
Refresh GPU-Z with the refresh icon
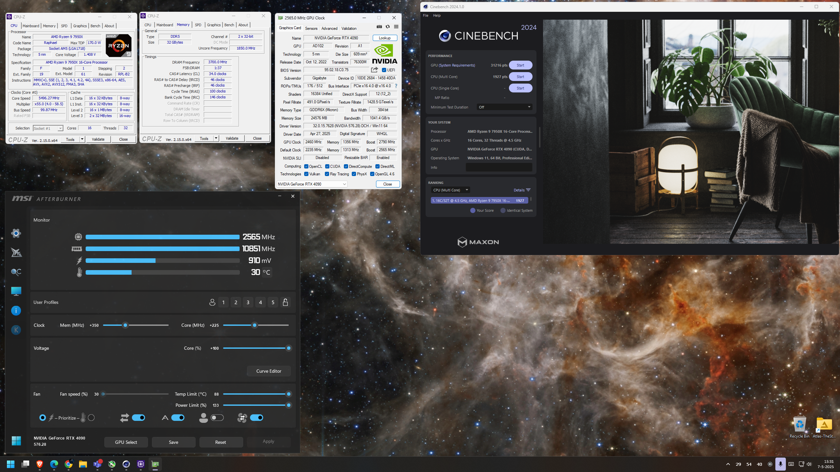tap(388, 27)
